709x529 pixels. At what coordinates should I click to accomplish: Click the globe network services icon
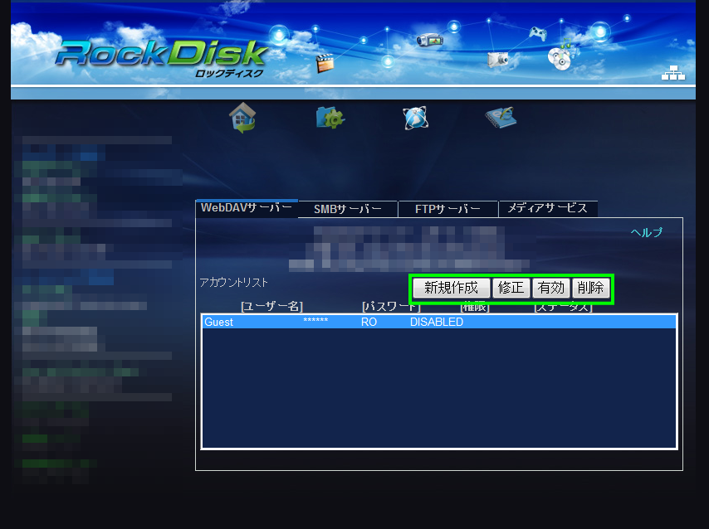(415, 119)
